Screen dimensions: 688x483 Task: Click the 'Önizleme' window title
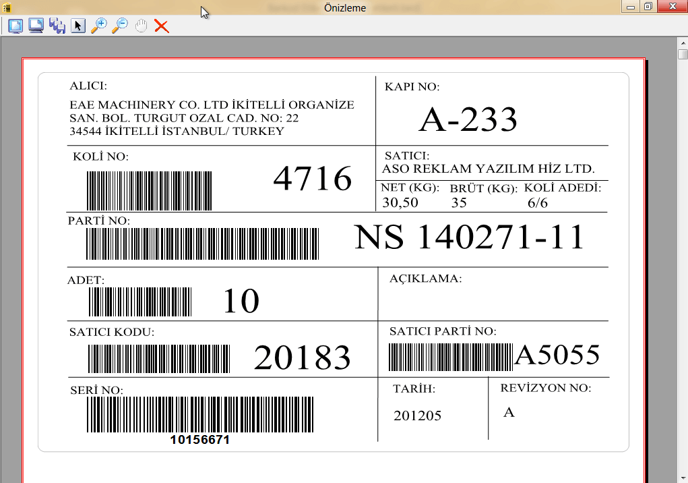pos(345,8)
